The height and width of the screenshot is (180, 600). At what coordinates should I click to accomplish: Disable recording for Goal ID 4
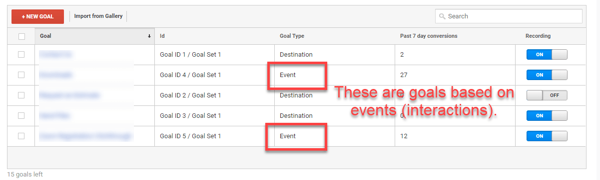(547, 75)
